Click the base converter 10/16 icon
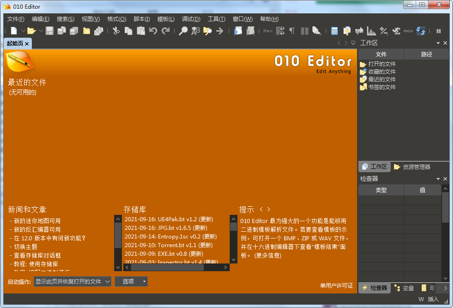Viewport: 453px width, 308px height. (421, 30)
